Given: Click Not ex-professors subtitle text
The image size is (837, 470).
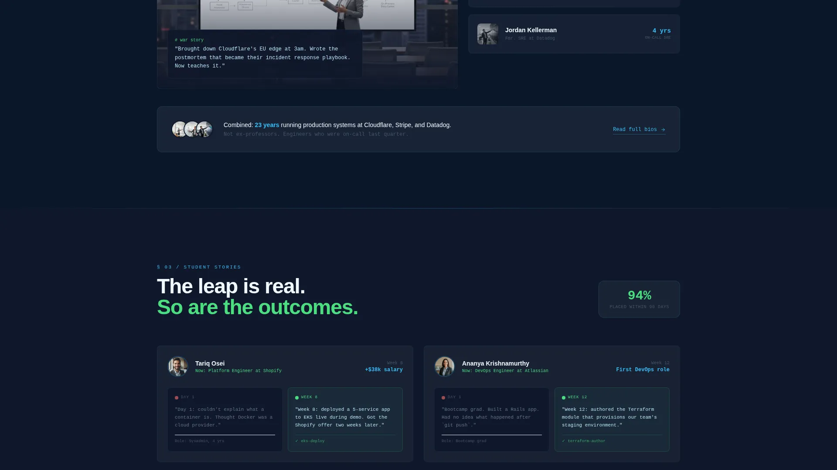Looking at the screenshot, I should (316, 134).
